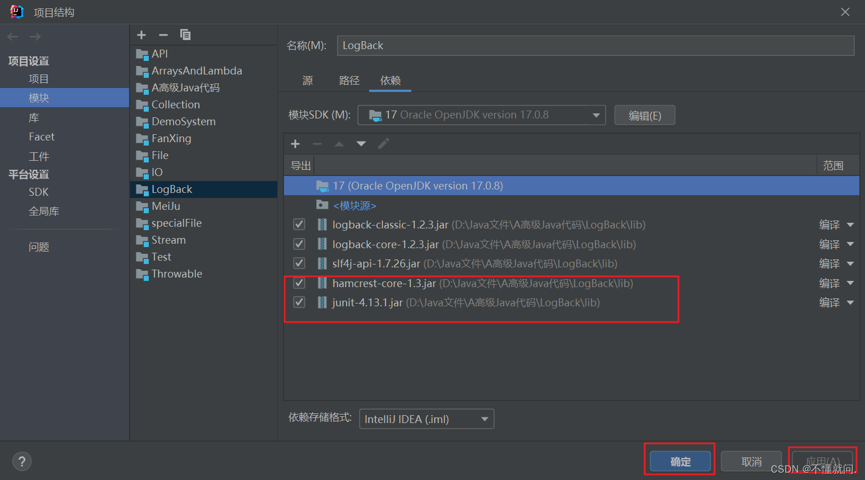Move dependency down arrow

click(361, 144)
